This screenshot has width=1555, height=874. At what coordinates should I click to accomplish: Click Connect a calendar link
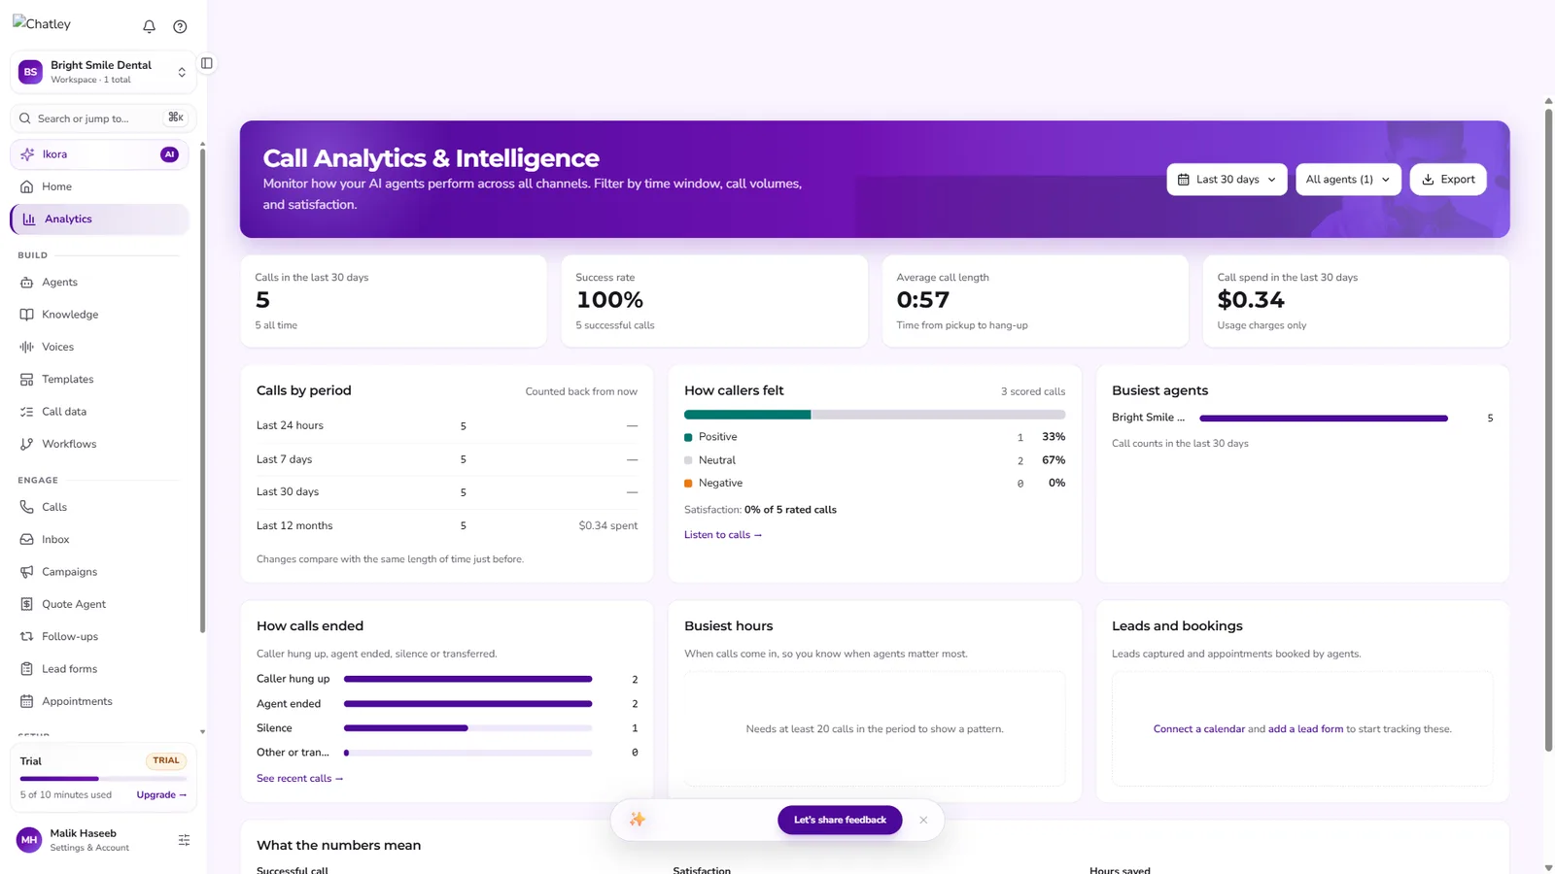(1198, 729)
